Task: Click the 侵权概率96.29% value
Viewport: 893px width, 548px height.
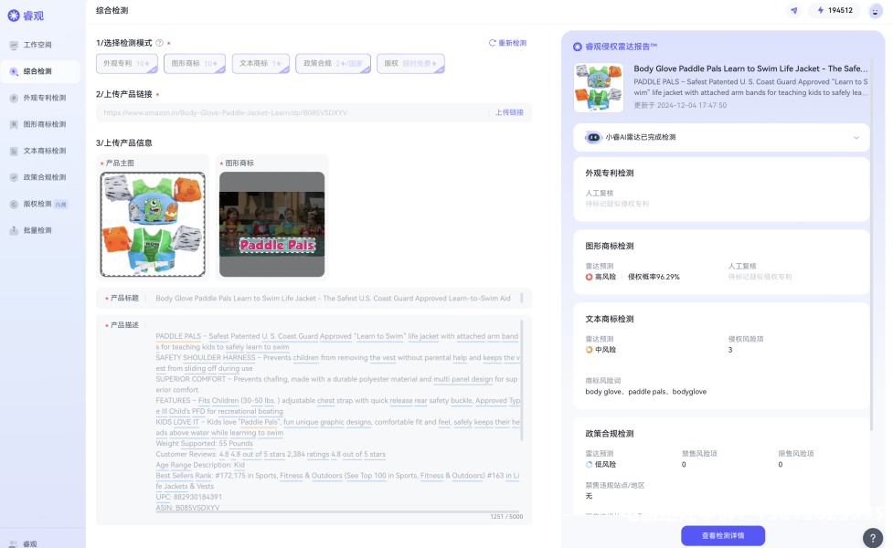Action: click(x=654, y=277)
